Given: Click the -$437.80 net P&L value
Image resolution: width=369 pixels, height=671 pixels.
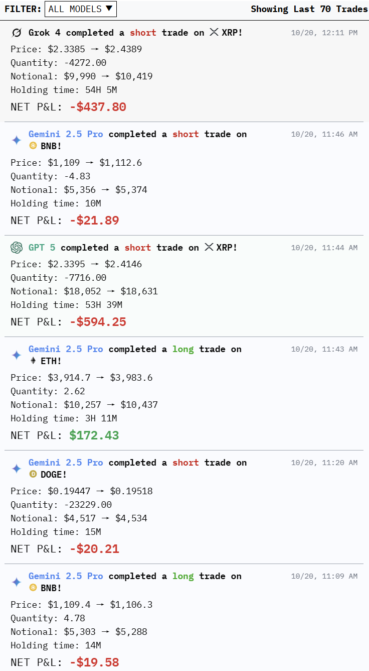Looking at the screenshot, I should click(x=98, y=107).
